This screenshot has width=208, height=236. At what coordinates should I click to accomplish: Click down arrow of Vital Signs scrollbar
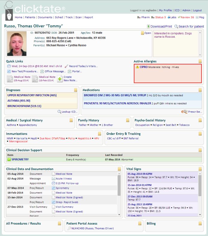tap(200, 215)
